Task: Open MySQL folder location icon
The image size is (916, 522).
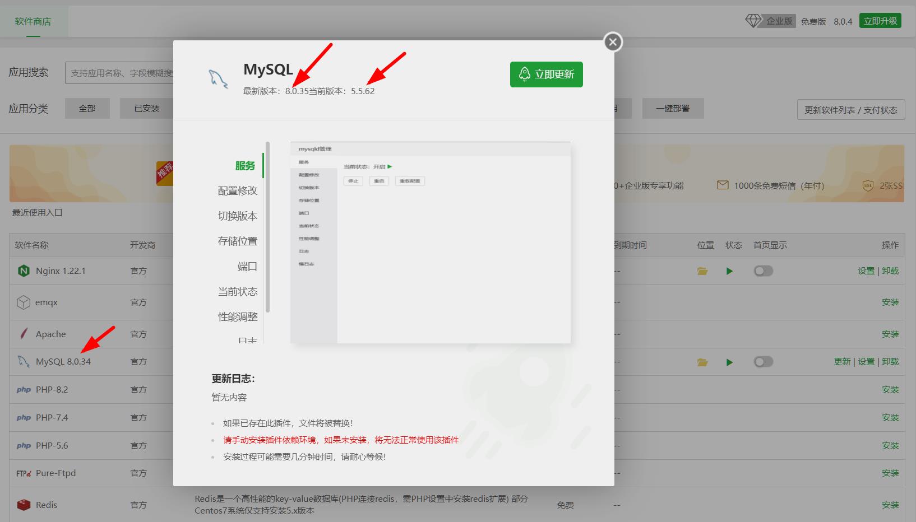Action: click(702, 362)
